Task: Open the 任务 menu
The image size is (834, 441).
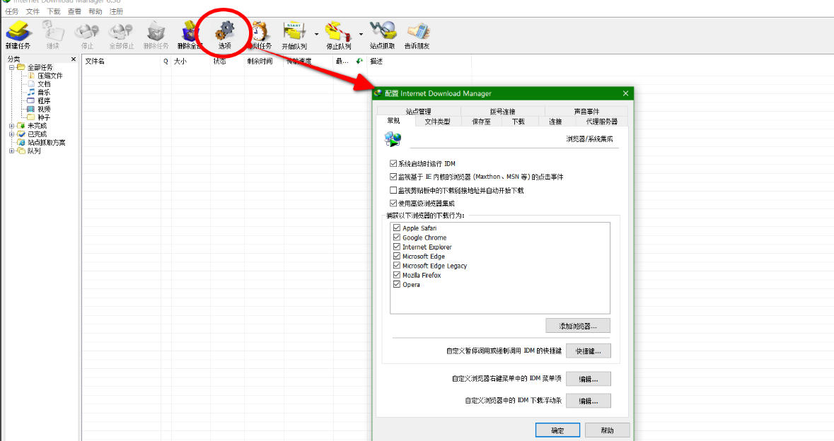Action: tap(11, 11)
